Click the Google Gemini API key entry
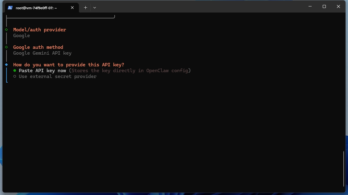Screen dimensions: 348x195 42,53
